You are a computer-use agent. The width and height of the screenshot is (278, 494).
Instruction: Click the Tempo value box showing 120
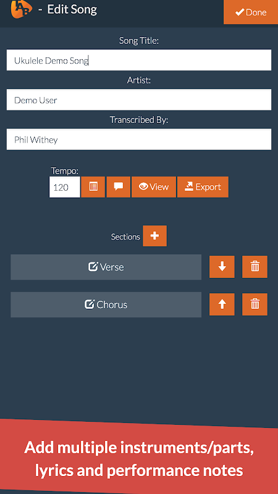(x=65, y=187)
